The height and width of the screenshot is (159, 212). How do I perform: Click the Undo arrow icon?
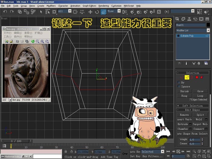[x=5, y=12]
